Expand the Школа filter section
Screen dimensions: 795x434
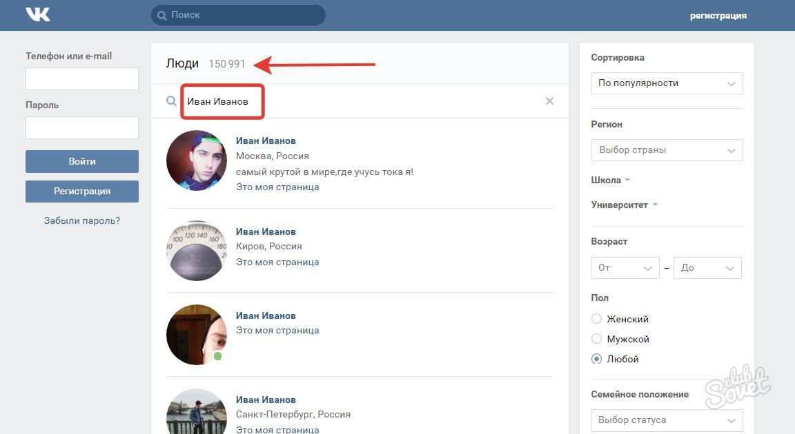pos(610,180)
